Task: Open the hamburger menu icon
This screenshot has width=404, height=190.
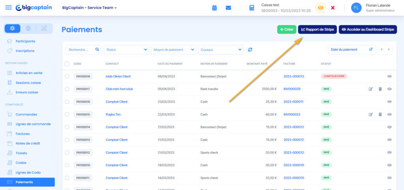Action: [x=9, y=7]
